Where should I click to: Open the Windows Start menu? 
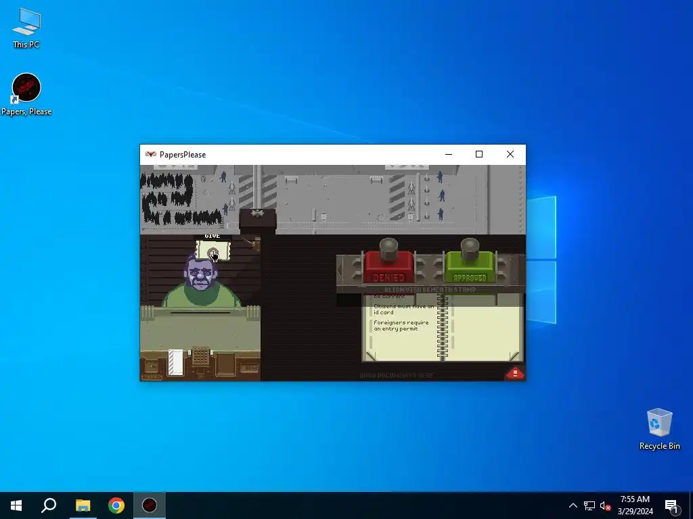pos(16,505)
